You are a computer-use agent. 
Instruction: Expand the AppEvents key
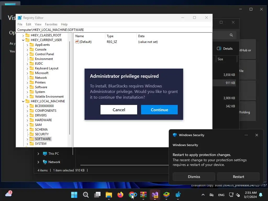click(27, 45)
